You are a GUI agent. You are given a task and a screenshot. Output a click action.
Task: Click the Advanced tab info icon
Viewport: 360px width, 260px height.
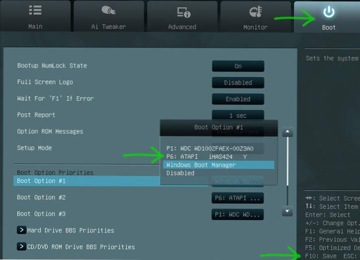(183, 12)
